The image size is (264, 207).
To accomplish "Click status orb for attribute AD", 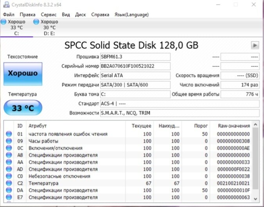I will click(x=9, y=169).
